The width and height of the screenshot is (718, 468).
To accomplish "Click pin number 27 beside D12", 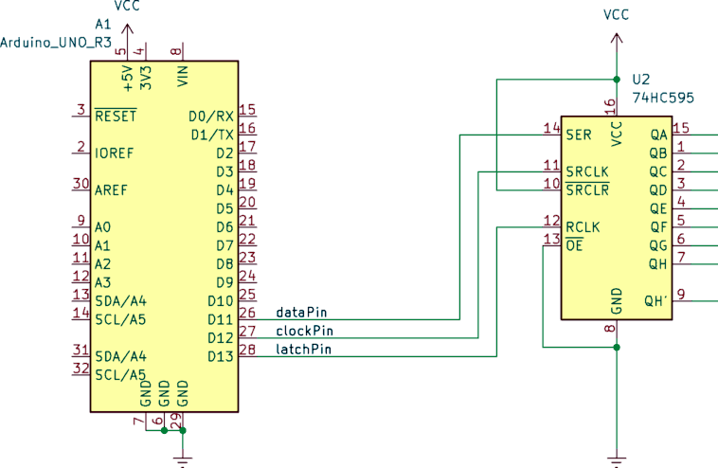I will (x=247, y=331).
